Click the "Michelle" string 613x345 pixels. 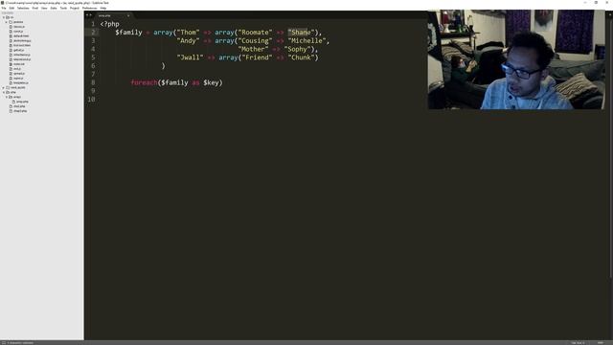(306, 40)
